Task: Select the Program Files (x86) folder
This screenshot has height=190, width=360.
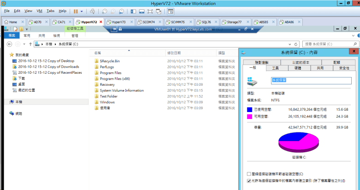Action: [x=114, y=78]
